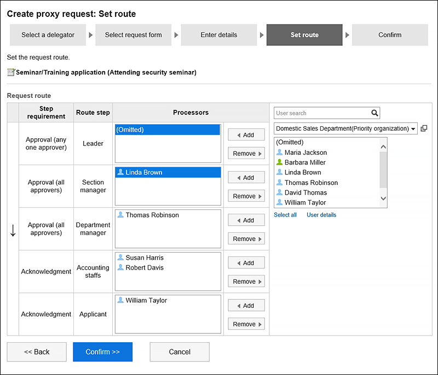
Task: Go to the Confirm step tab
Action: tap(390, 35)
